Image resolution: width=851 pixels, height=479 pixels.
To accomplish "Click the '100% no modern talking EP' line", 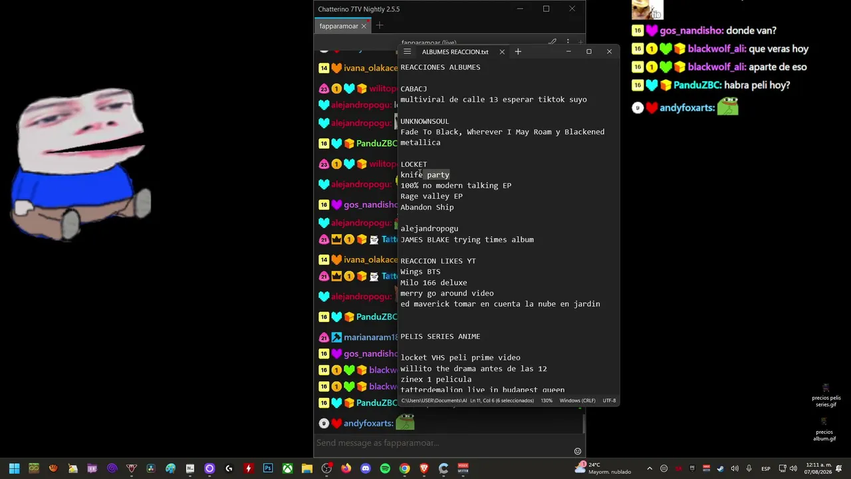I will (x=455, y=186).
